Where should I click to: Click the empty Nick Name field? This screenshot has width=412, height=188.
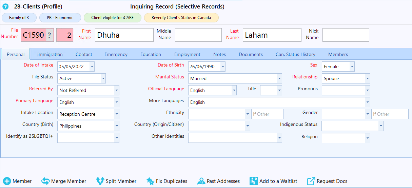pyautogui.click(x=346, y=35)
